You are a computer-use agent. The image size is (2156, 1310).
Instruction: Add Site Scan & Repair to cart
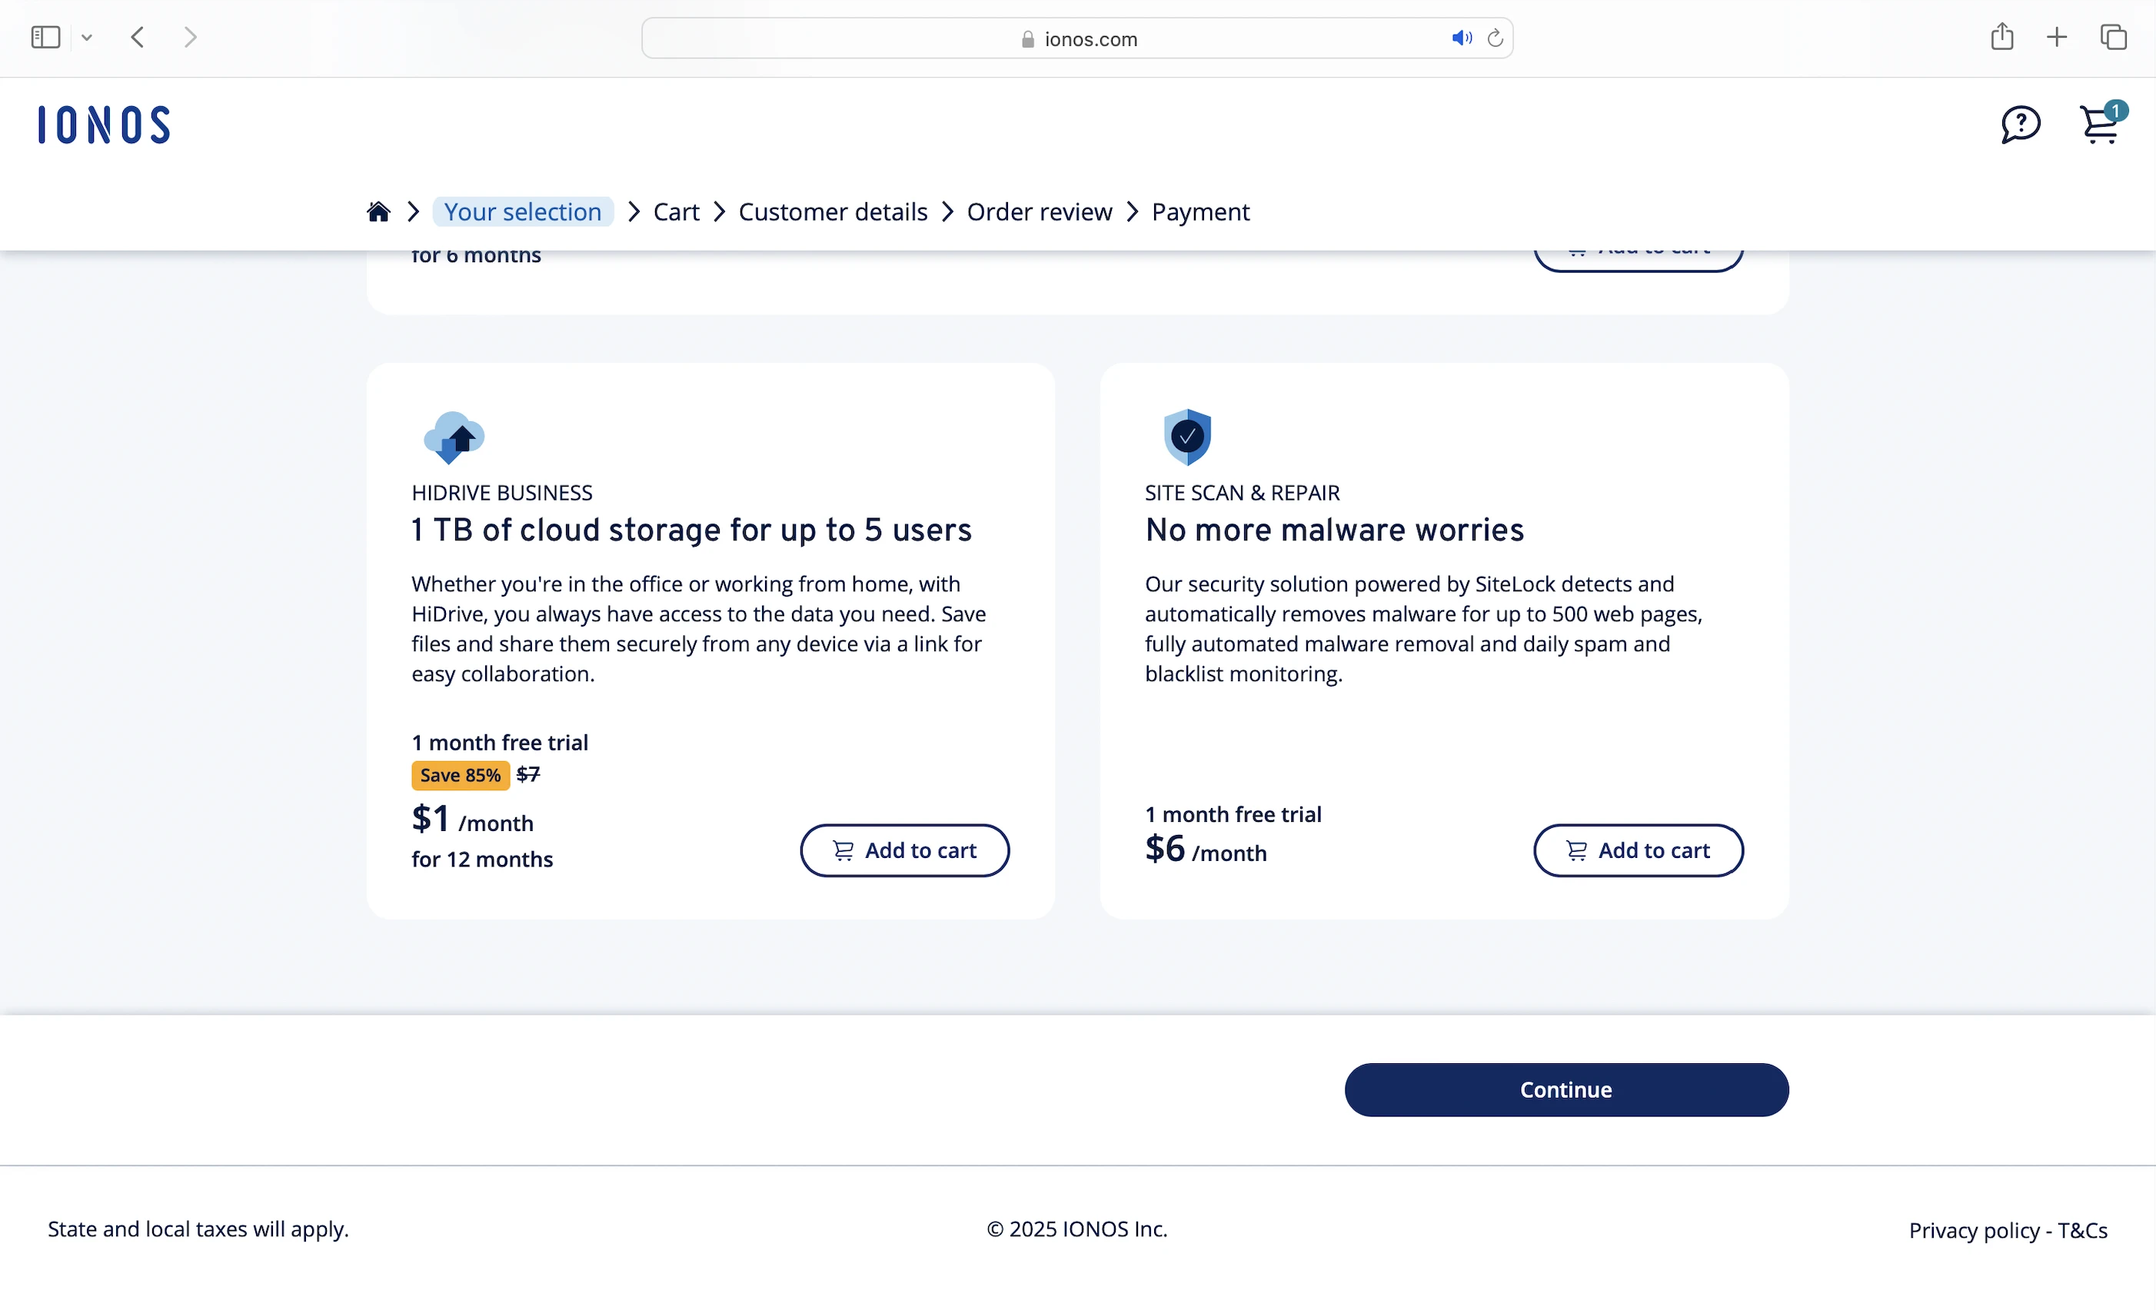click(1637, 850)
